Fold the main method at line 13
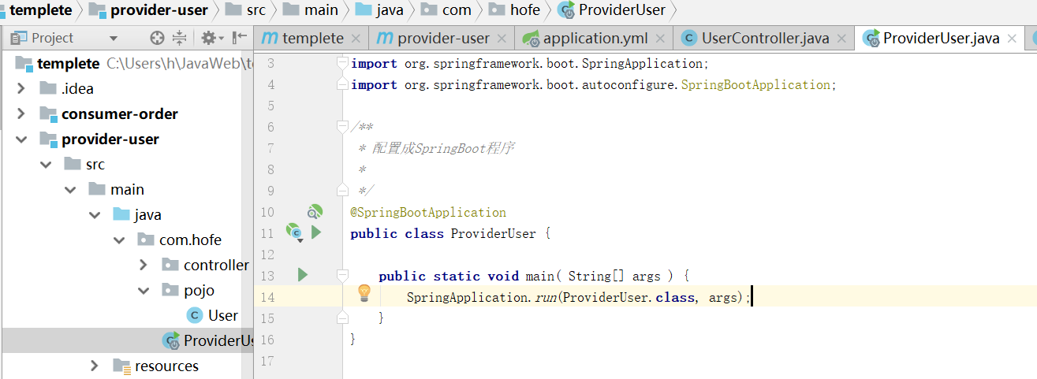1037x379 pixels. pos(341,275)
